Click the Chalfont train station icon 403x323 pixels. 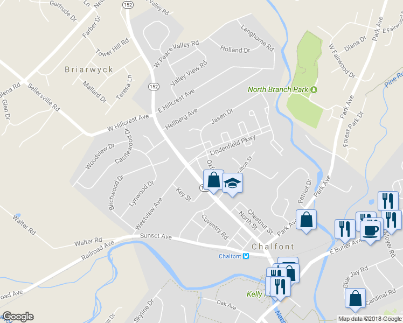click(x=246, y=256)
